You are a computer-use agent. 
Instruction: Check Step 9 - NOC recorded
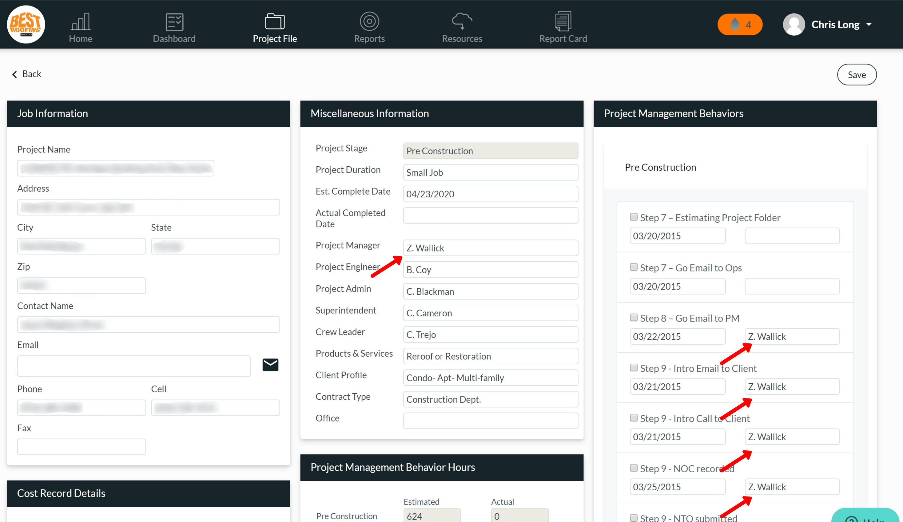click(634, 468)
